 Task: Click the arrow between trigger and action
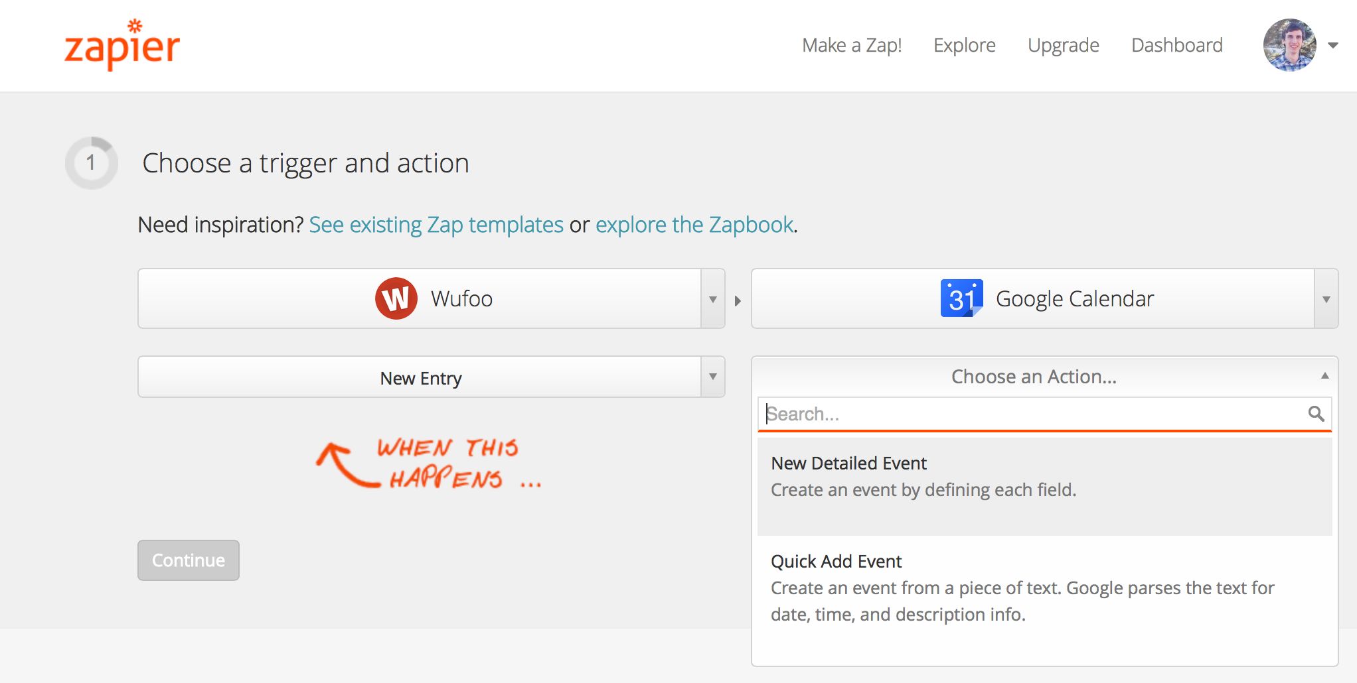(738, 300)
